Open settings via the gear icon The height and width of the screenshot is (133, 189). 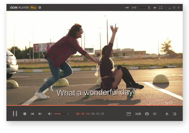[40, 8]
